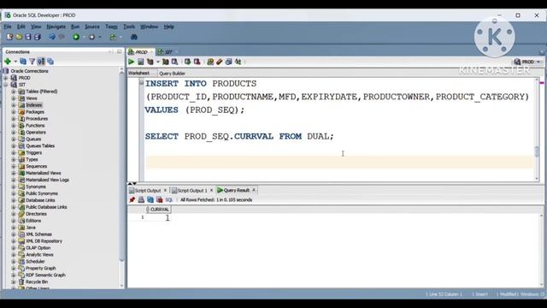This screenshot has width=547, height=308.
Task: Click the Commit icon in worksheet toolbar
Action: pyautogui.click(x=188, y=62)
